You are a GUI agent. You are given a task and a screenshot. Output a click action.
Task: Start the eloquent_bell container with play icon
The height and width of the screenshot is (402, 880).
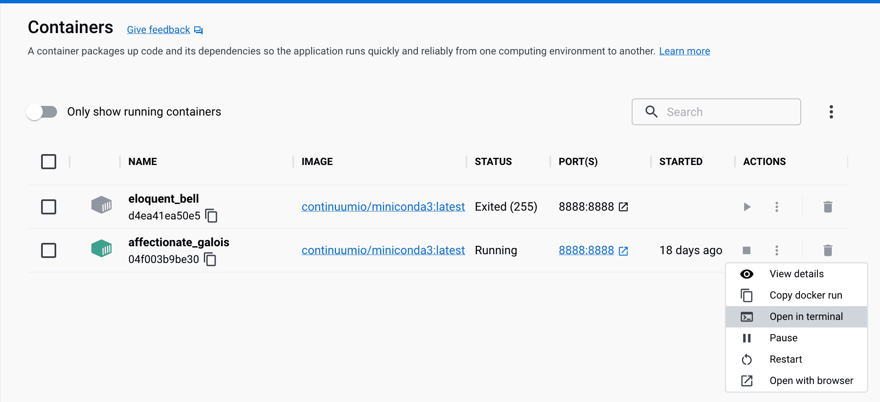click(x=747, y=207)
